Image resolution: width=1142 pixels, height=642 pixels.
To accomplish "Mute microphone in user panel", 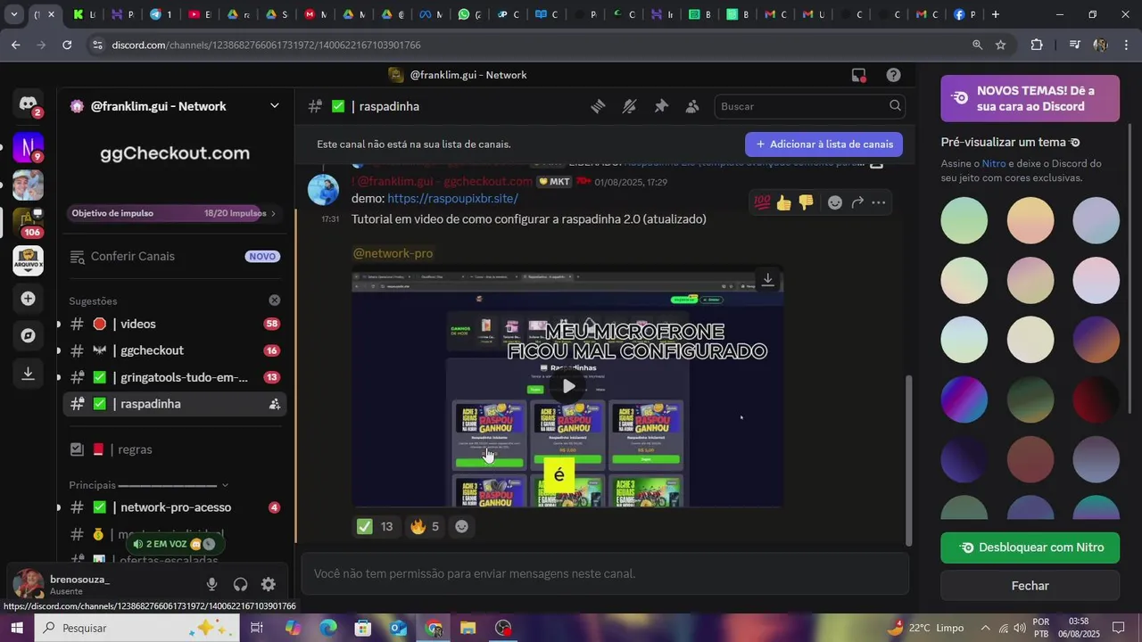I will click(x=211, y=584).
